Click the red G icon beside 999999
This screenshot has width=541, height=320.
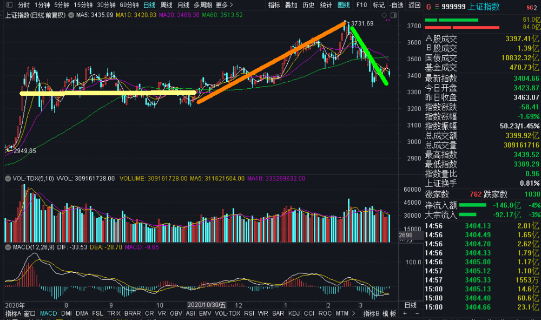click(428, 6)
